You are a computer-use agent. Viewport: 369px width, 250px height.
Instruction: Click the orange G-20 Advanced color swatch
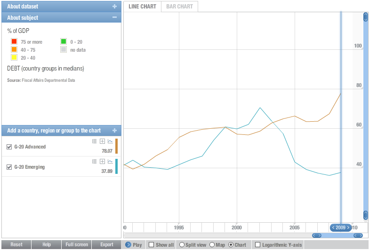click(x=117, y=146)
